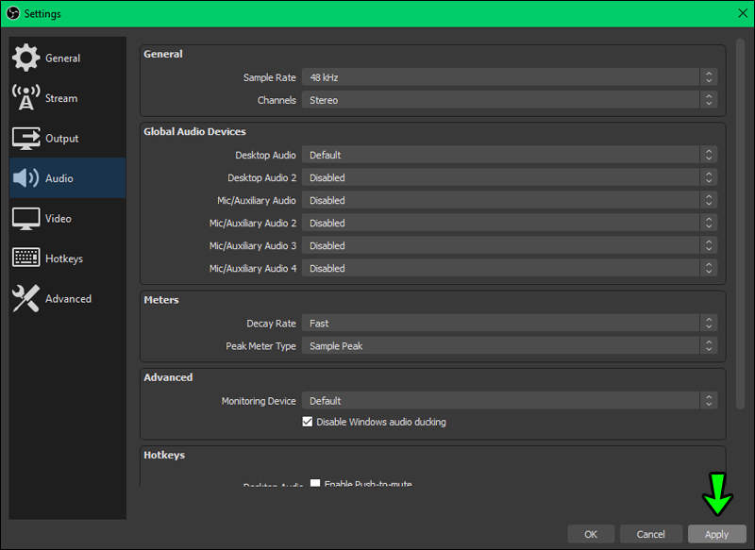Click the OBS logo in title bar
Screen dimensions: 755x550
12,12
